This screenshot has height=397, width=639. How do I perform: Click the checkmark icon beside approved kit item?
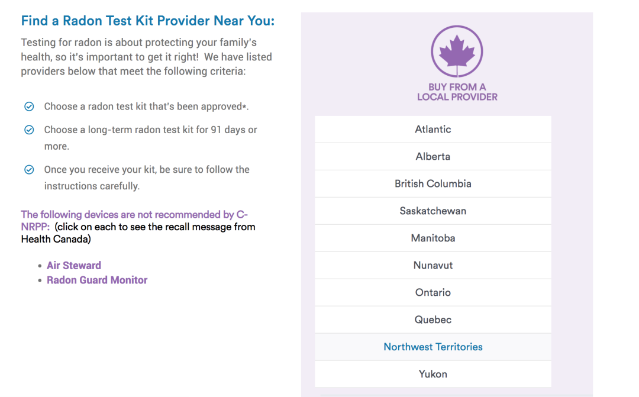pyautogui.click(x=29, y=106)
